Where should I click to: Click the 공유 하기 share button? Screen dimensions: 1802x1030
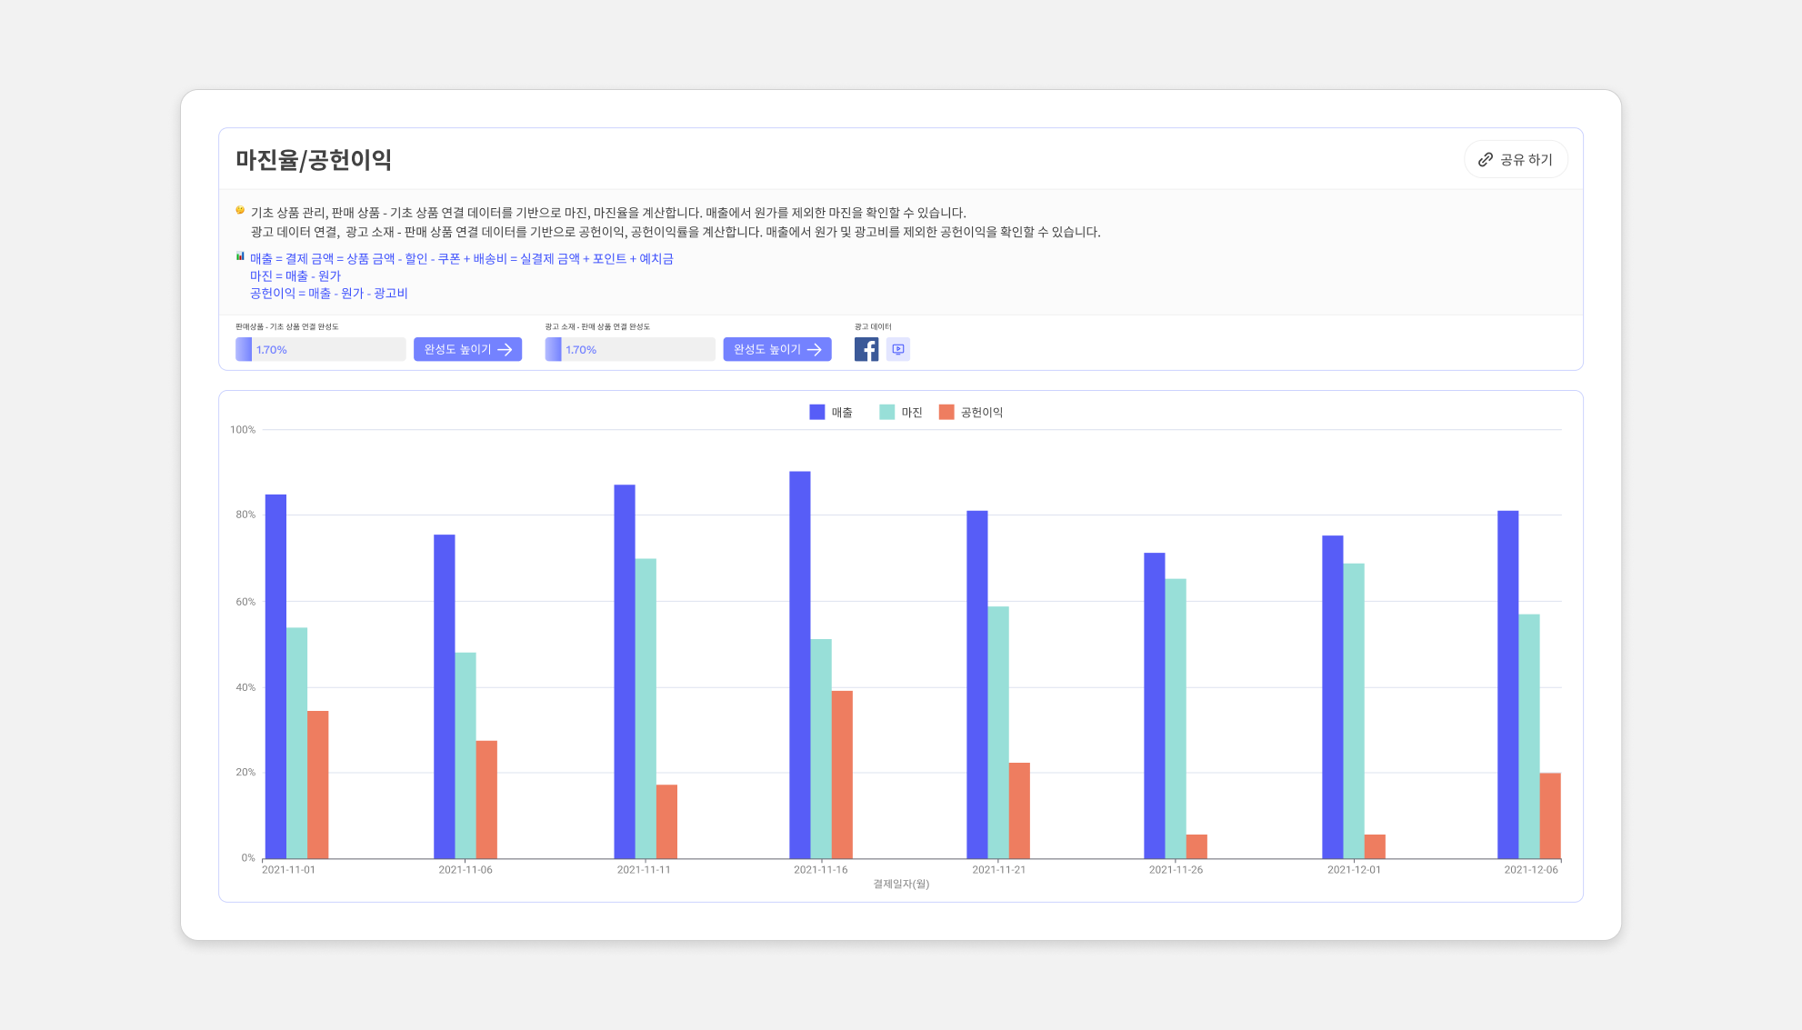1516,159
